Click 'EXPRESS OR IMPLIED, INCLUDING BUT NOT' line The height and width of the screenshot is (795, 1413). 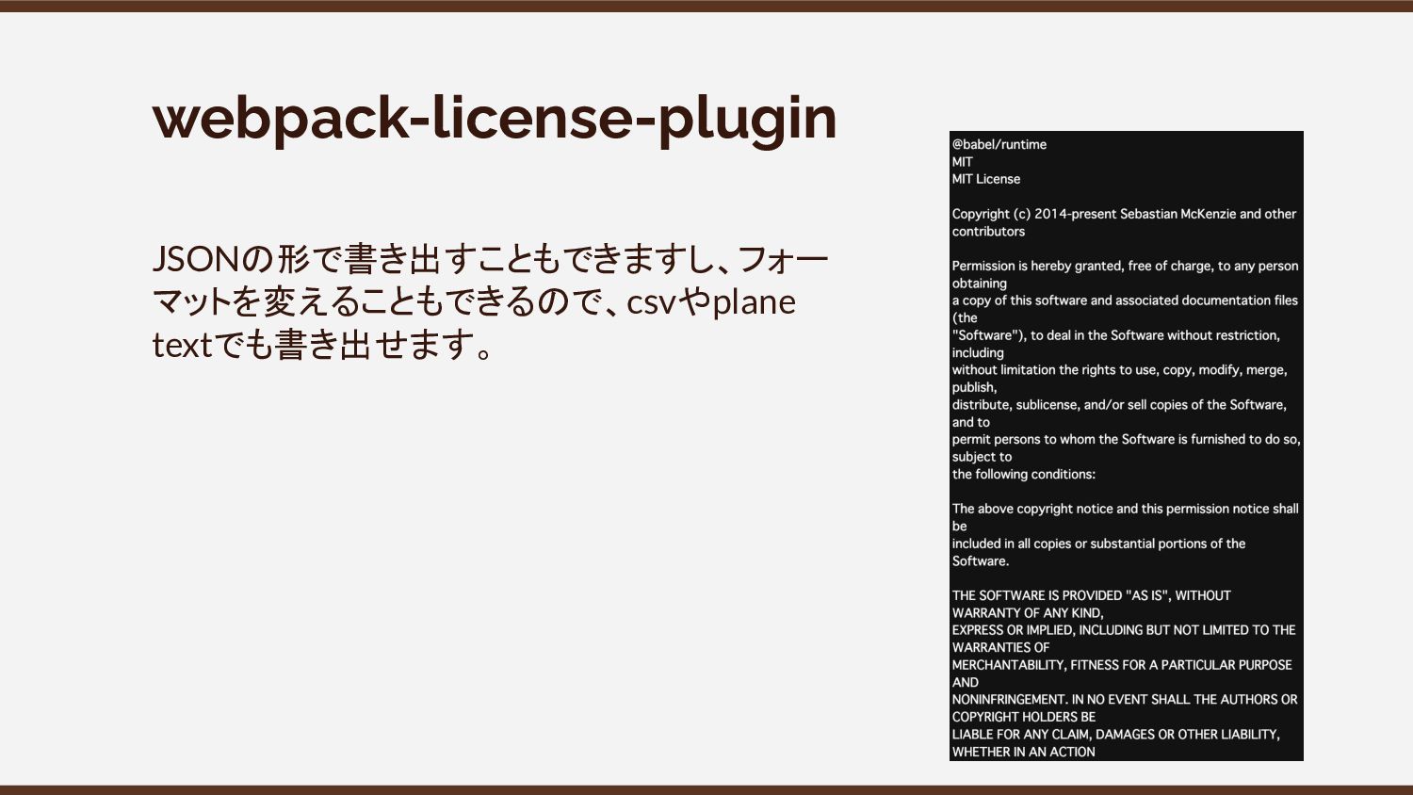[1124, 630]
